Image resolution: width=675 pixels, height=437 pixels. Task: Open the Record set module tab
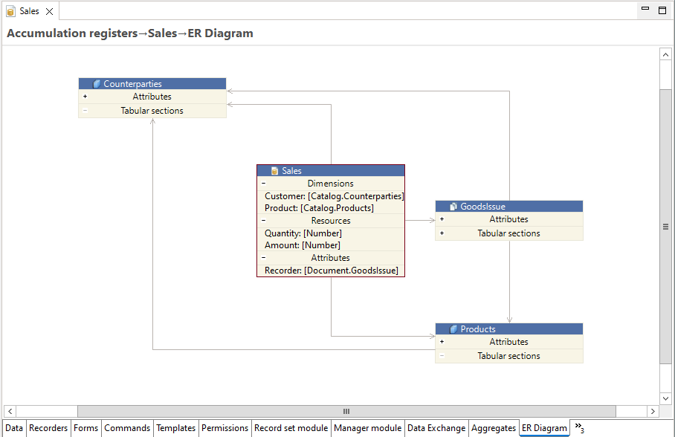tap(291, 428)
